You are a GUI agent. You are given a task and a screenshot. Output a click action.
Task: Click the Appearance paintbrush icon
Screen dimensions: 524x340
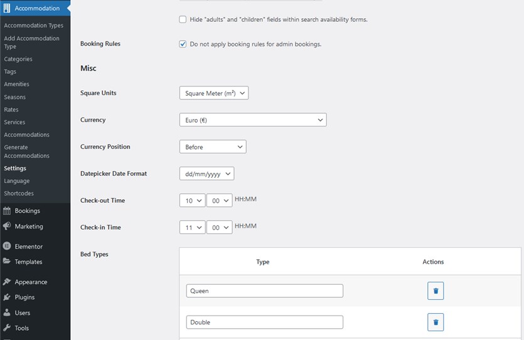pos(7,282)
